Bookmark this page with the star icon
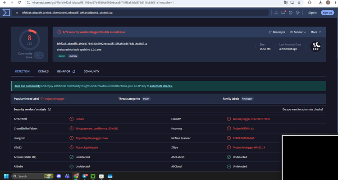Viewport: 338px width, 180px height. pyautogui.click(x=299, y=2)
